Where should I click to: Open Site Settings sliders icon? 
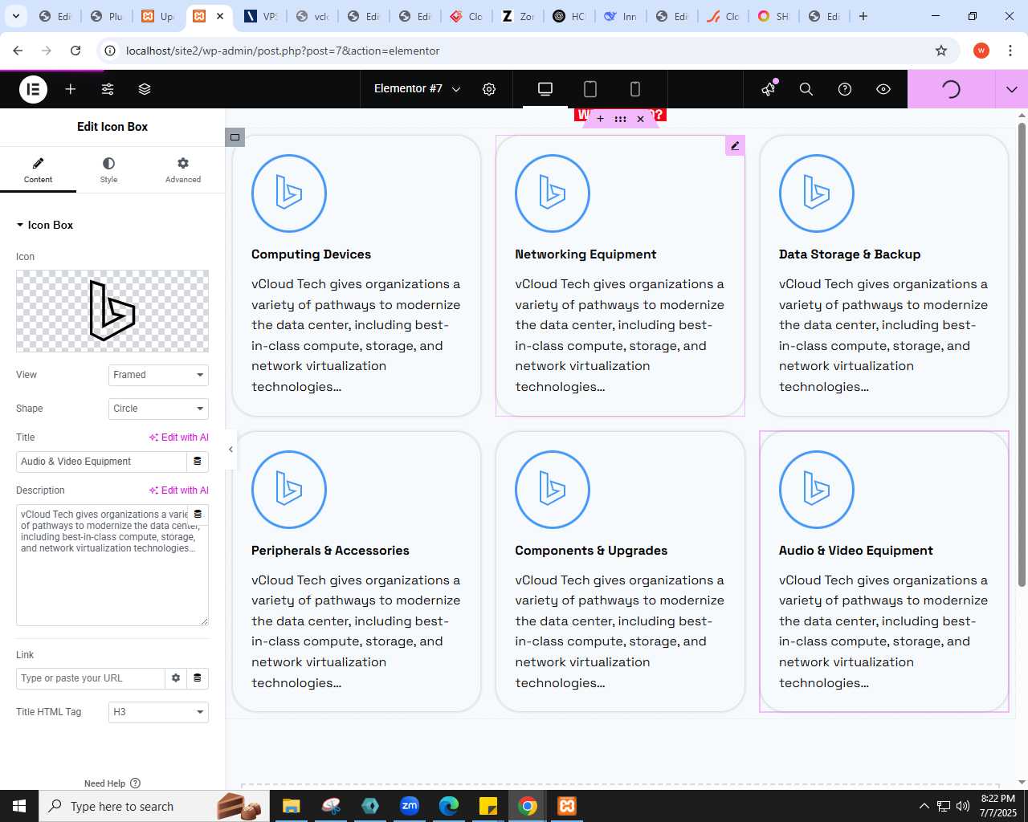108,89
